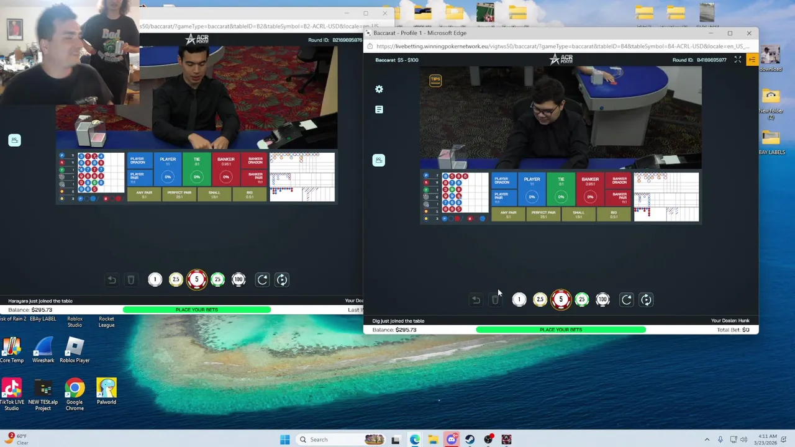Select the 100 chip in right window
This screenshot has height=447, width=795.
[x=603, y=300]
